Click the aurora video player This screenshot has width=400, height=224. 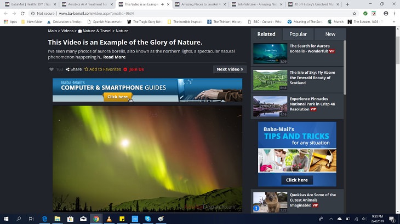[147, 158]
